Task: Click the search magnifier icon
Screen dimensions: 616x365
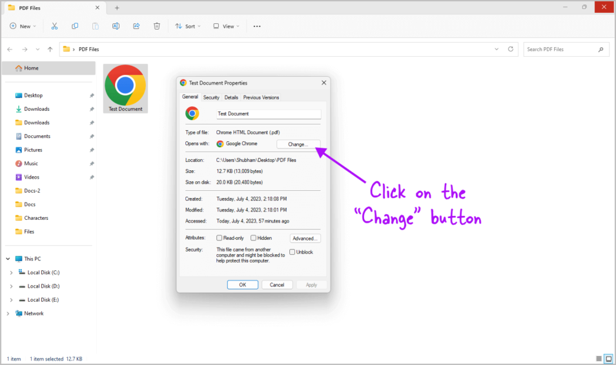Action: (601, 50)
